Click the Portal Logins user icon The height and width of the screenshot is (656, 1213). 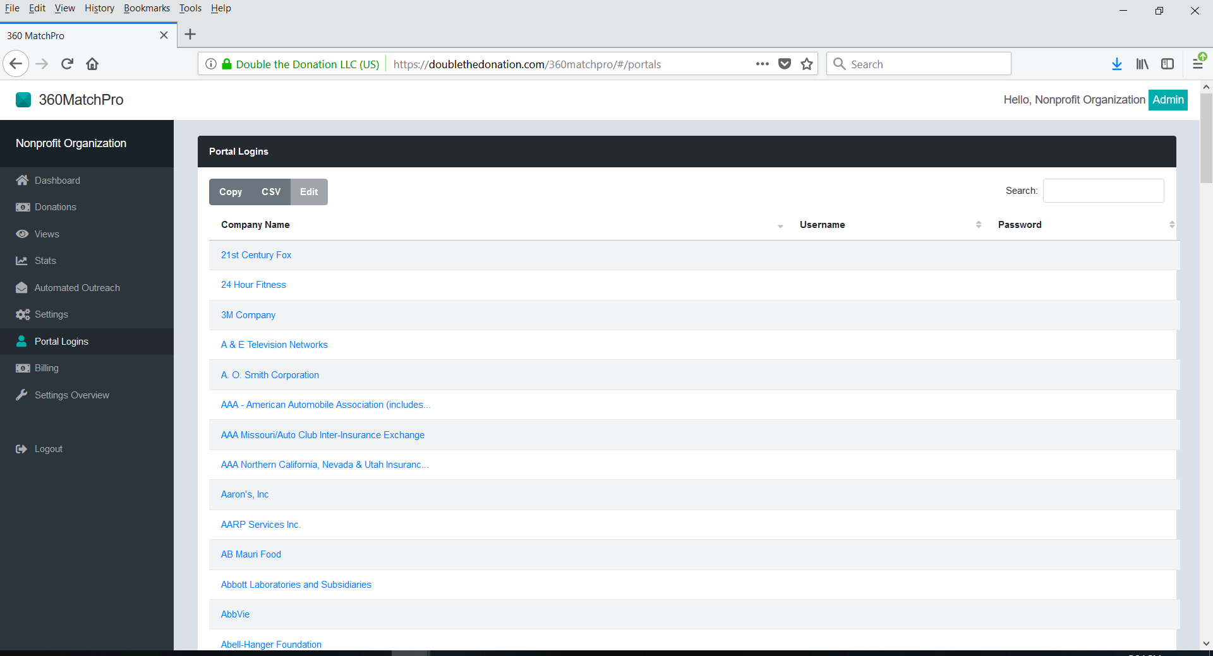point(21,342)
